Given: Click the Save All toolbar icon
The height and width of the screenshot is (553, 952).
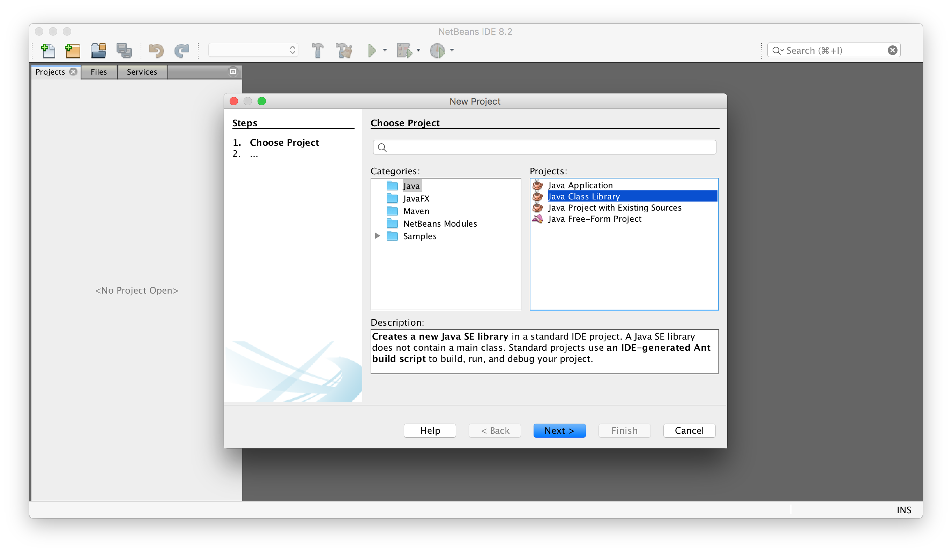Looking at the screenshot, I should pyautogui.click(x=124, y=50).
